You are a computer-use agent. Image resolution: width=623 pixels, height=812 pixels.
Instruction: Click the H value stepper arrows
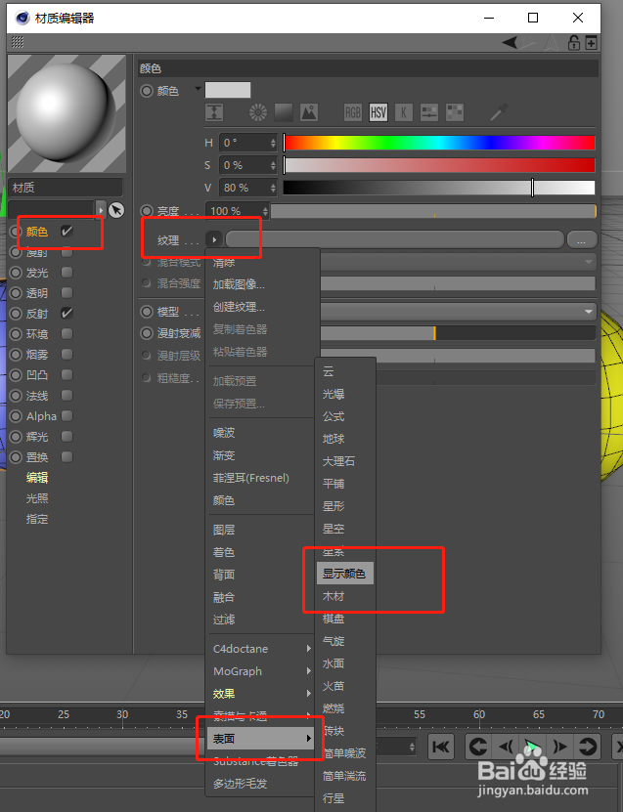[x=273, y=143]
